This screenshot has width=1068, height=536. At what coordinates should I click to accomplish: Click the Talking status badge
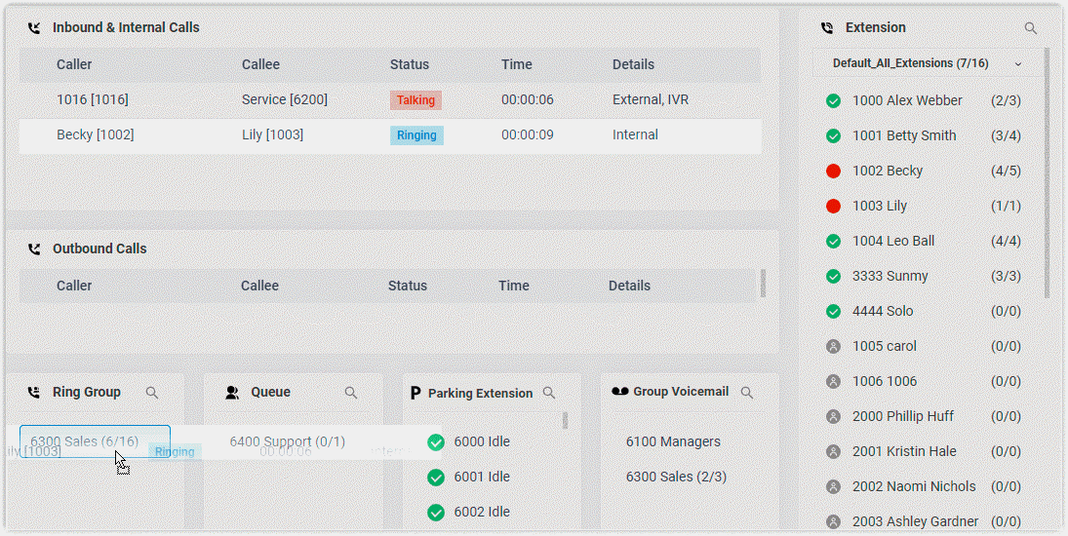tap(415, 100)
